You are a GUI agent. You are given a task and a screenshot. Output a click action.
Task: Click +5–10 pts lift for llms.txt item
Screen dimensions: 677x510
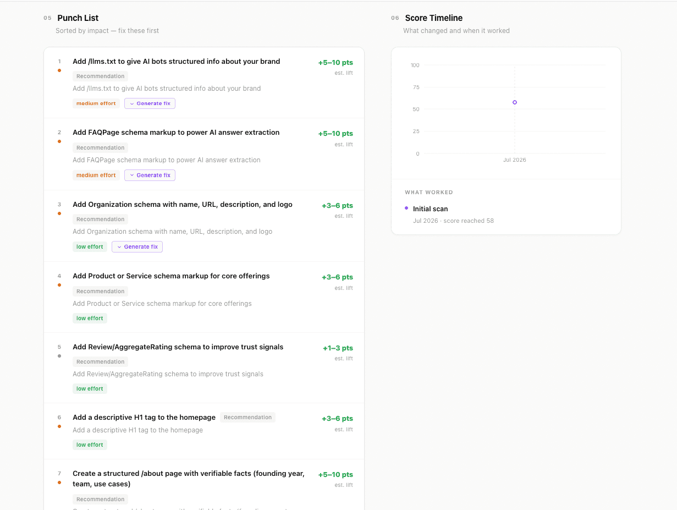coord(335,63)
